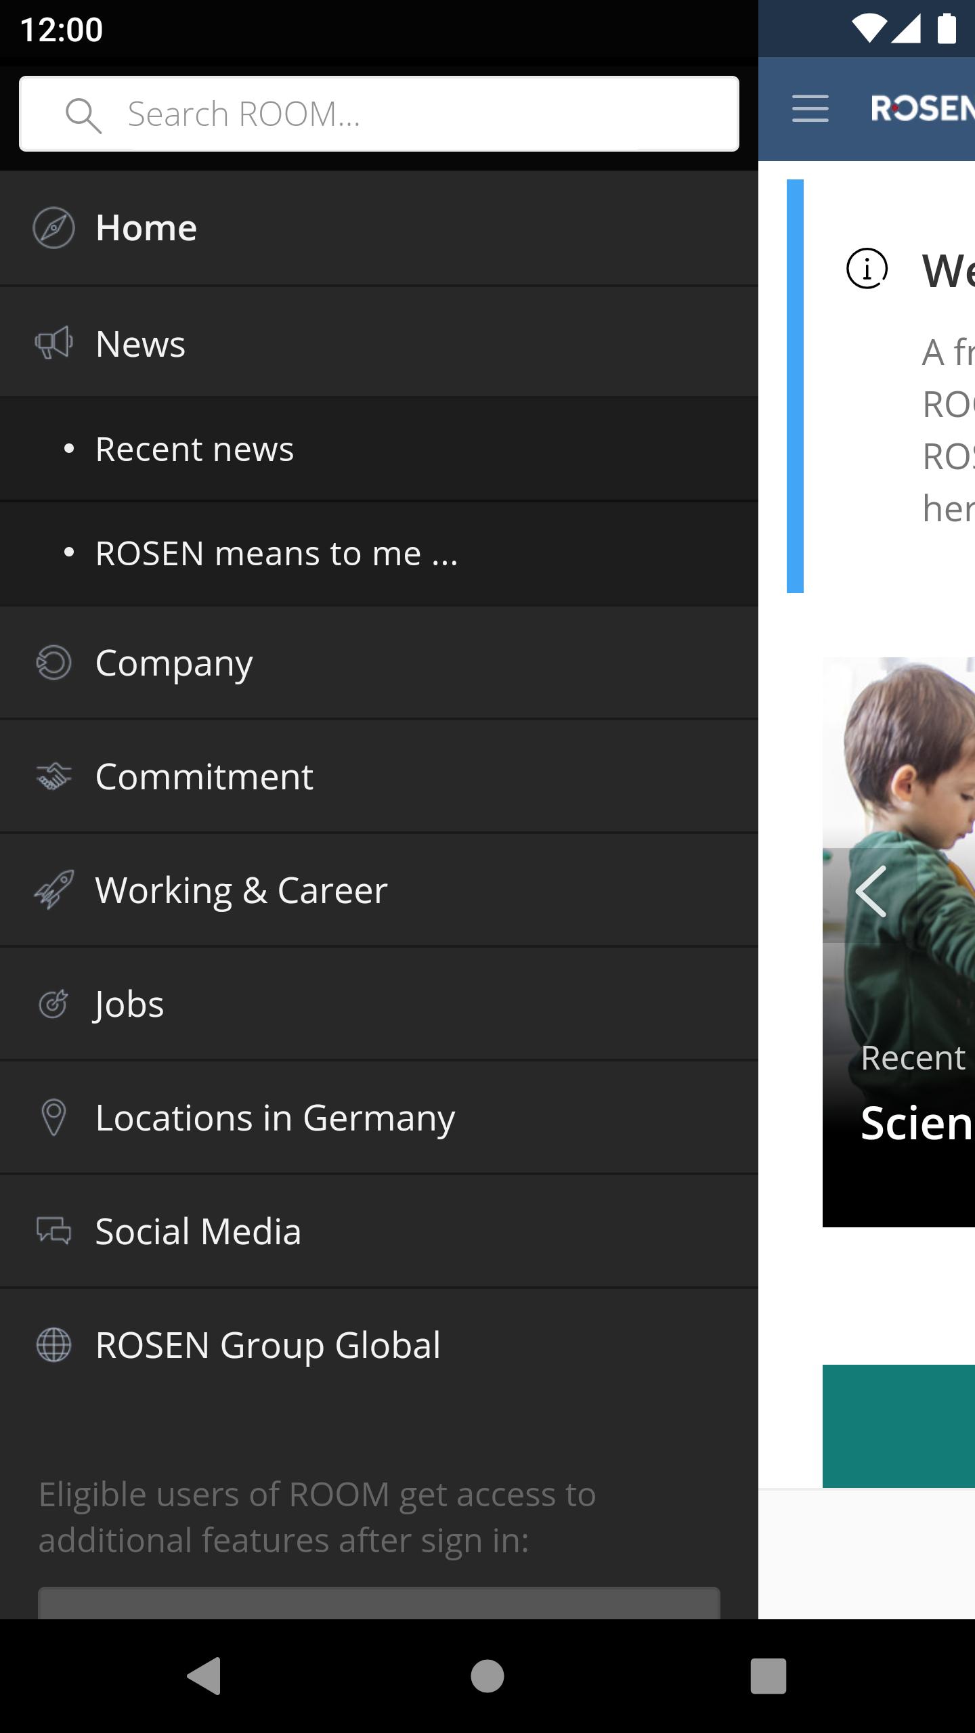Tap the ROSEN logo in header
The height and width of the screenshot is (1733, 975).
[x=922, y=108]
